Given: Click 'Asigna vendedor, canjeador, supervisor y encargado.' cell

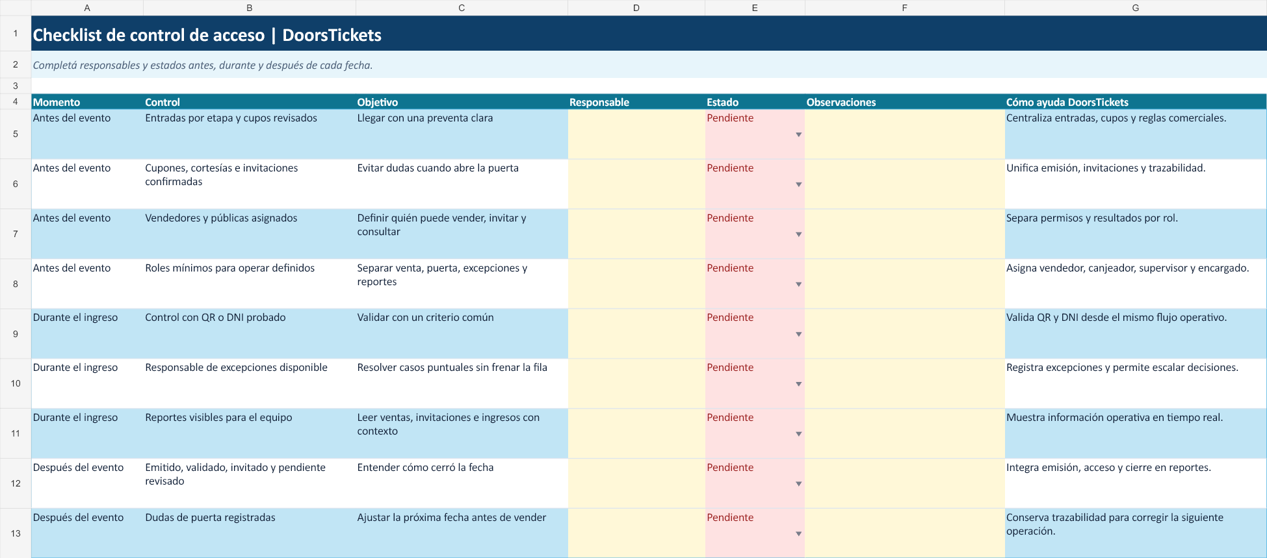Looking at the screenshot, I should point(1136,284).
